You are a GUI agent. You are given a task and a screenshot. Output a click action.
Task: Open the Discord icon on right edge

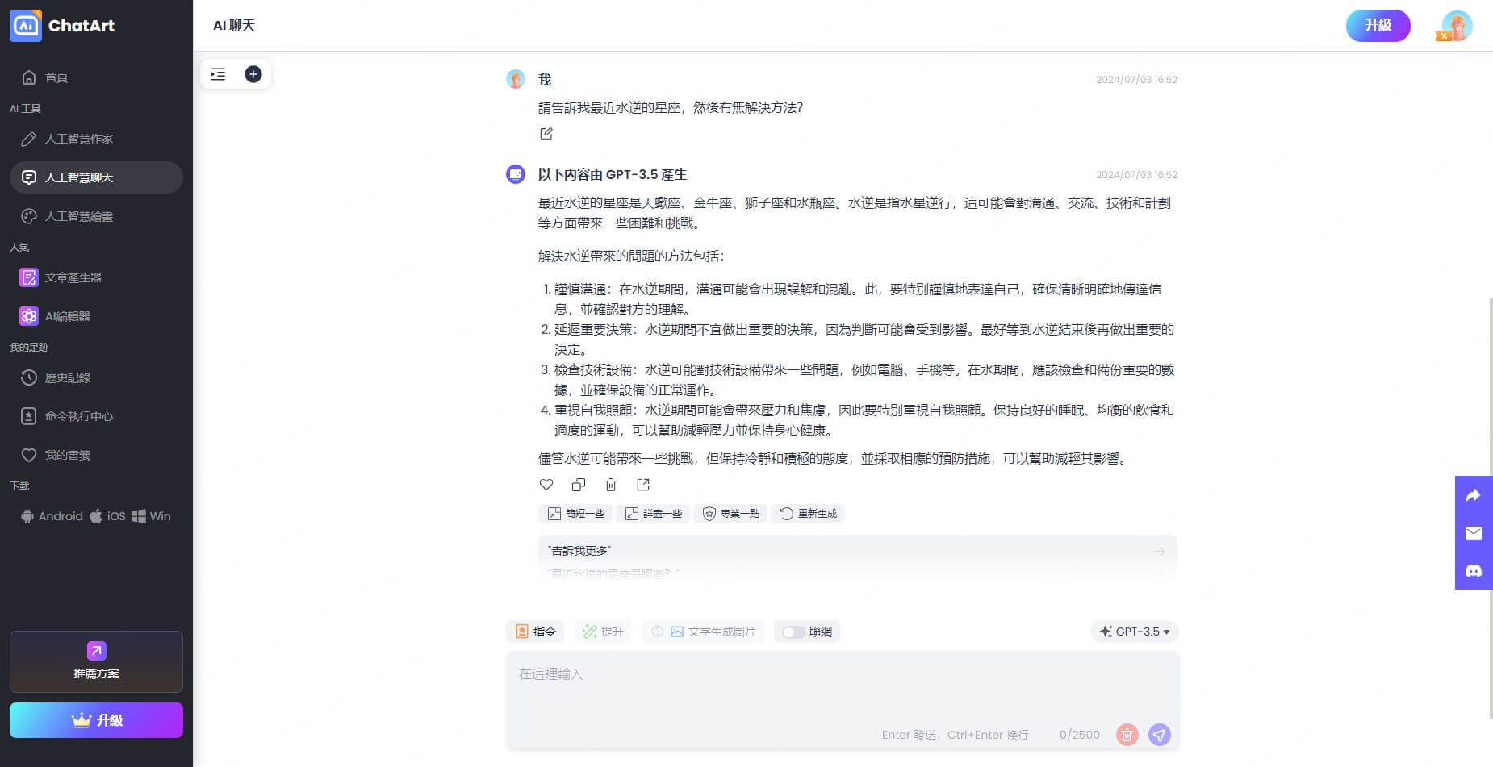(x=1474, y=571)
